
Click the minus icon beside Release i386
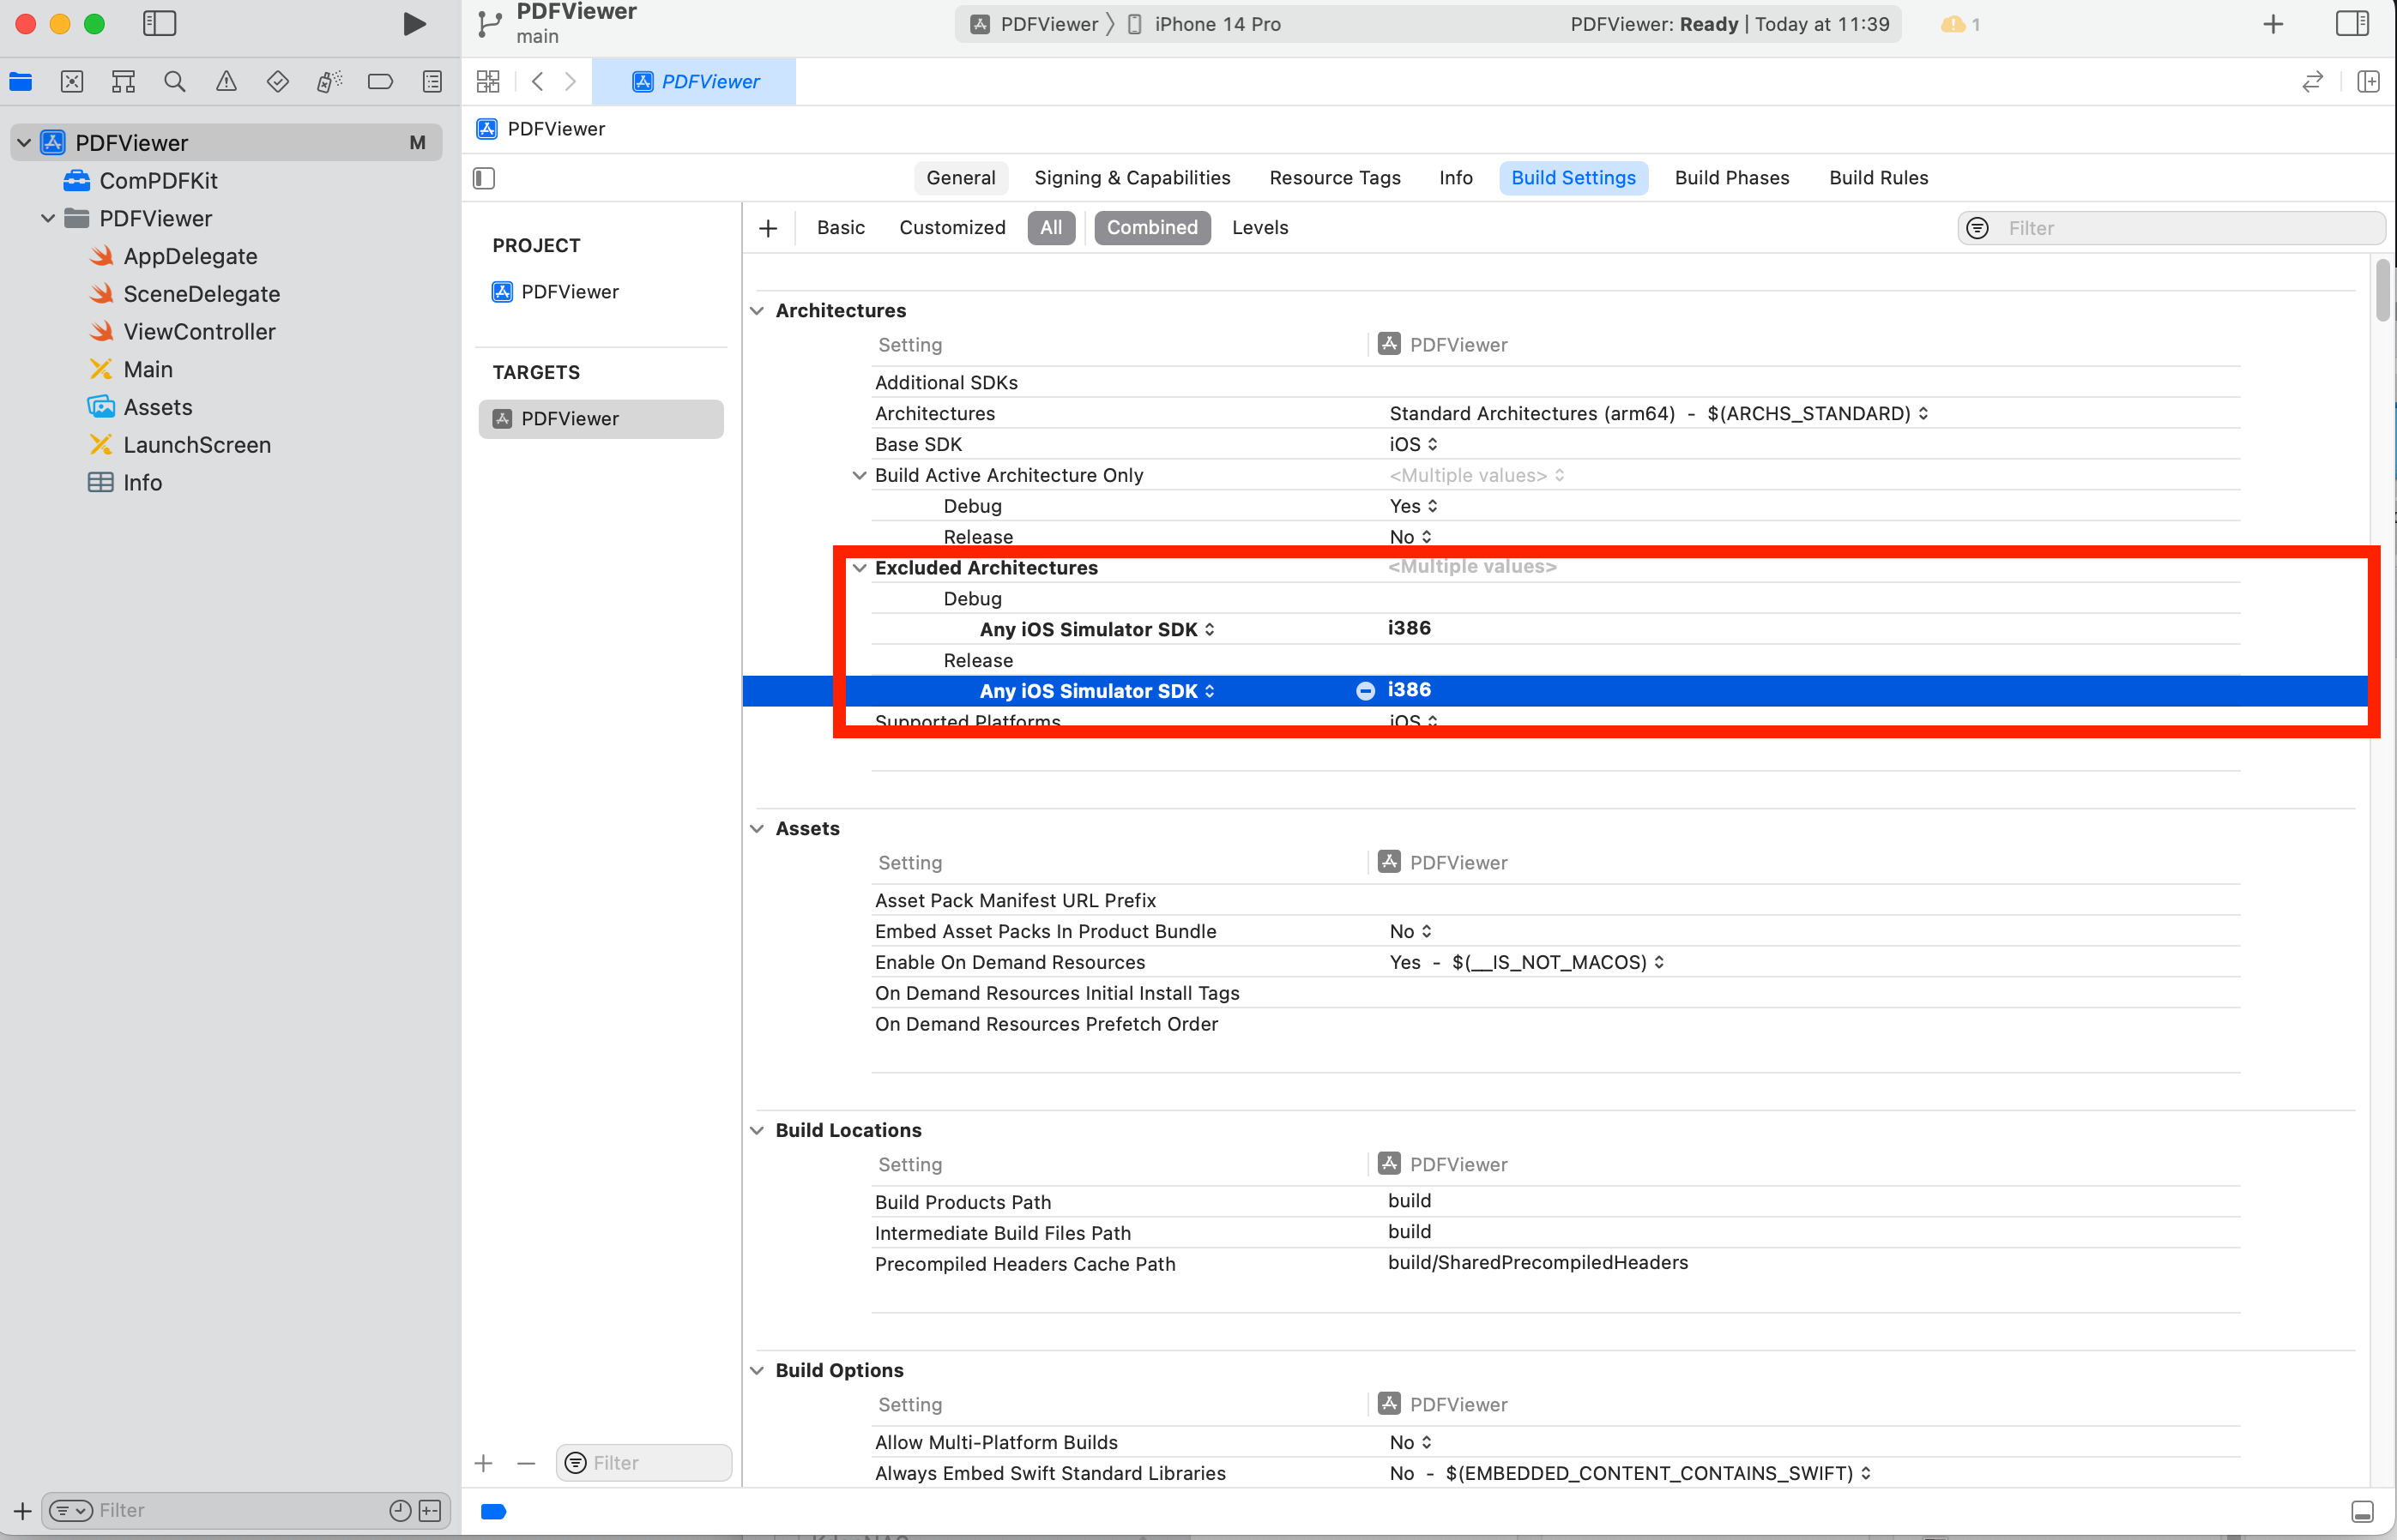tap(1365, 691)
